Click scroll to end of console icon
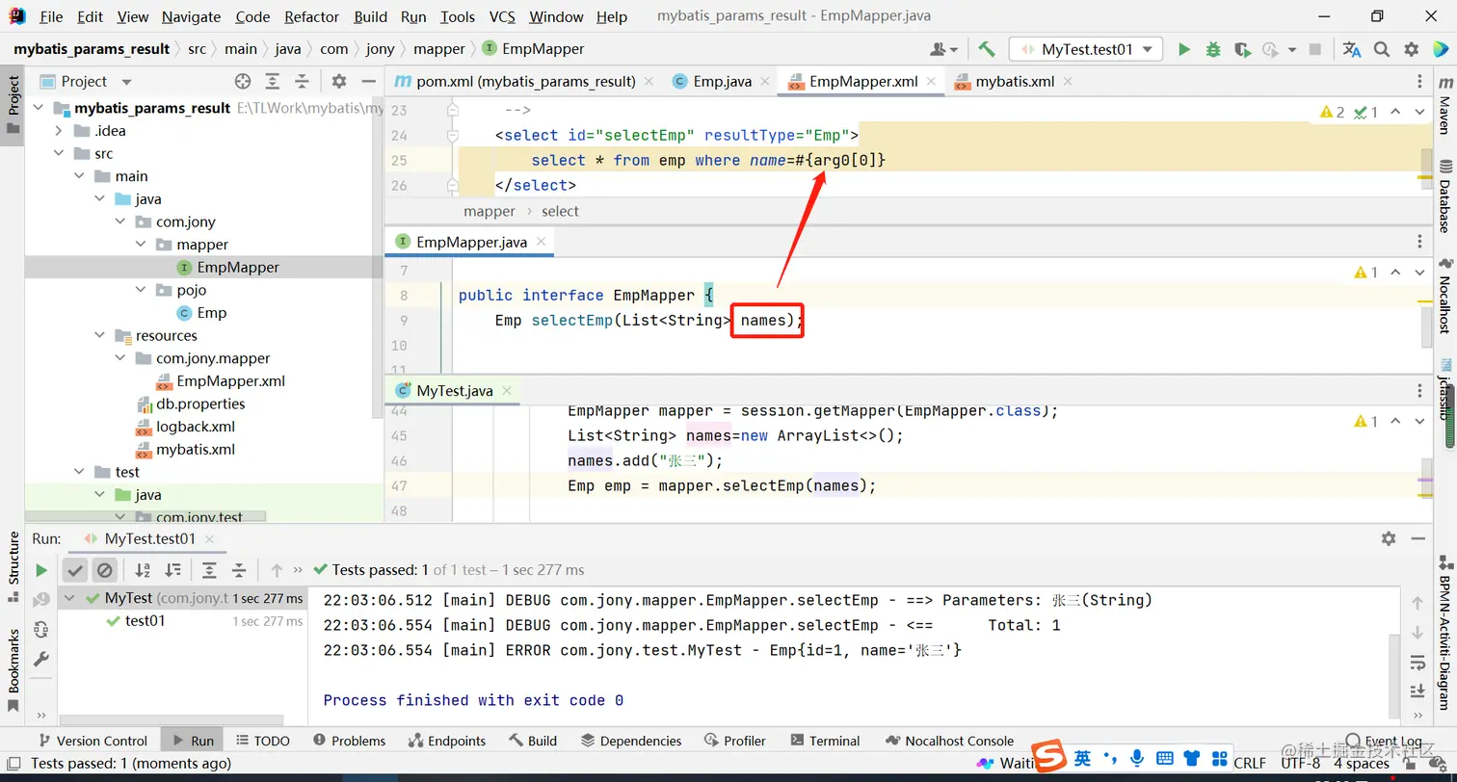 tap(1417, 691)
